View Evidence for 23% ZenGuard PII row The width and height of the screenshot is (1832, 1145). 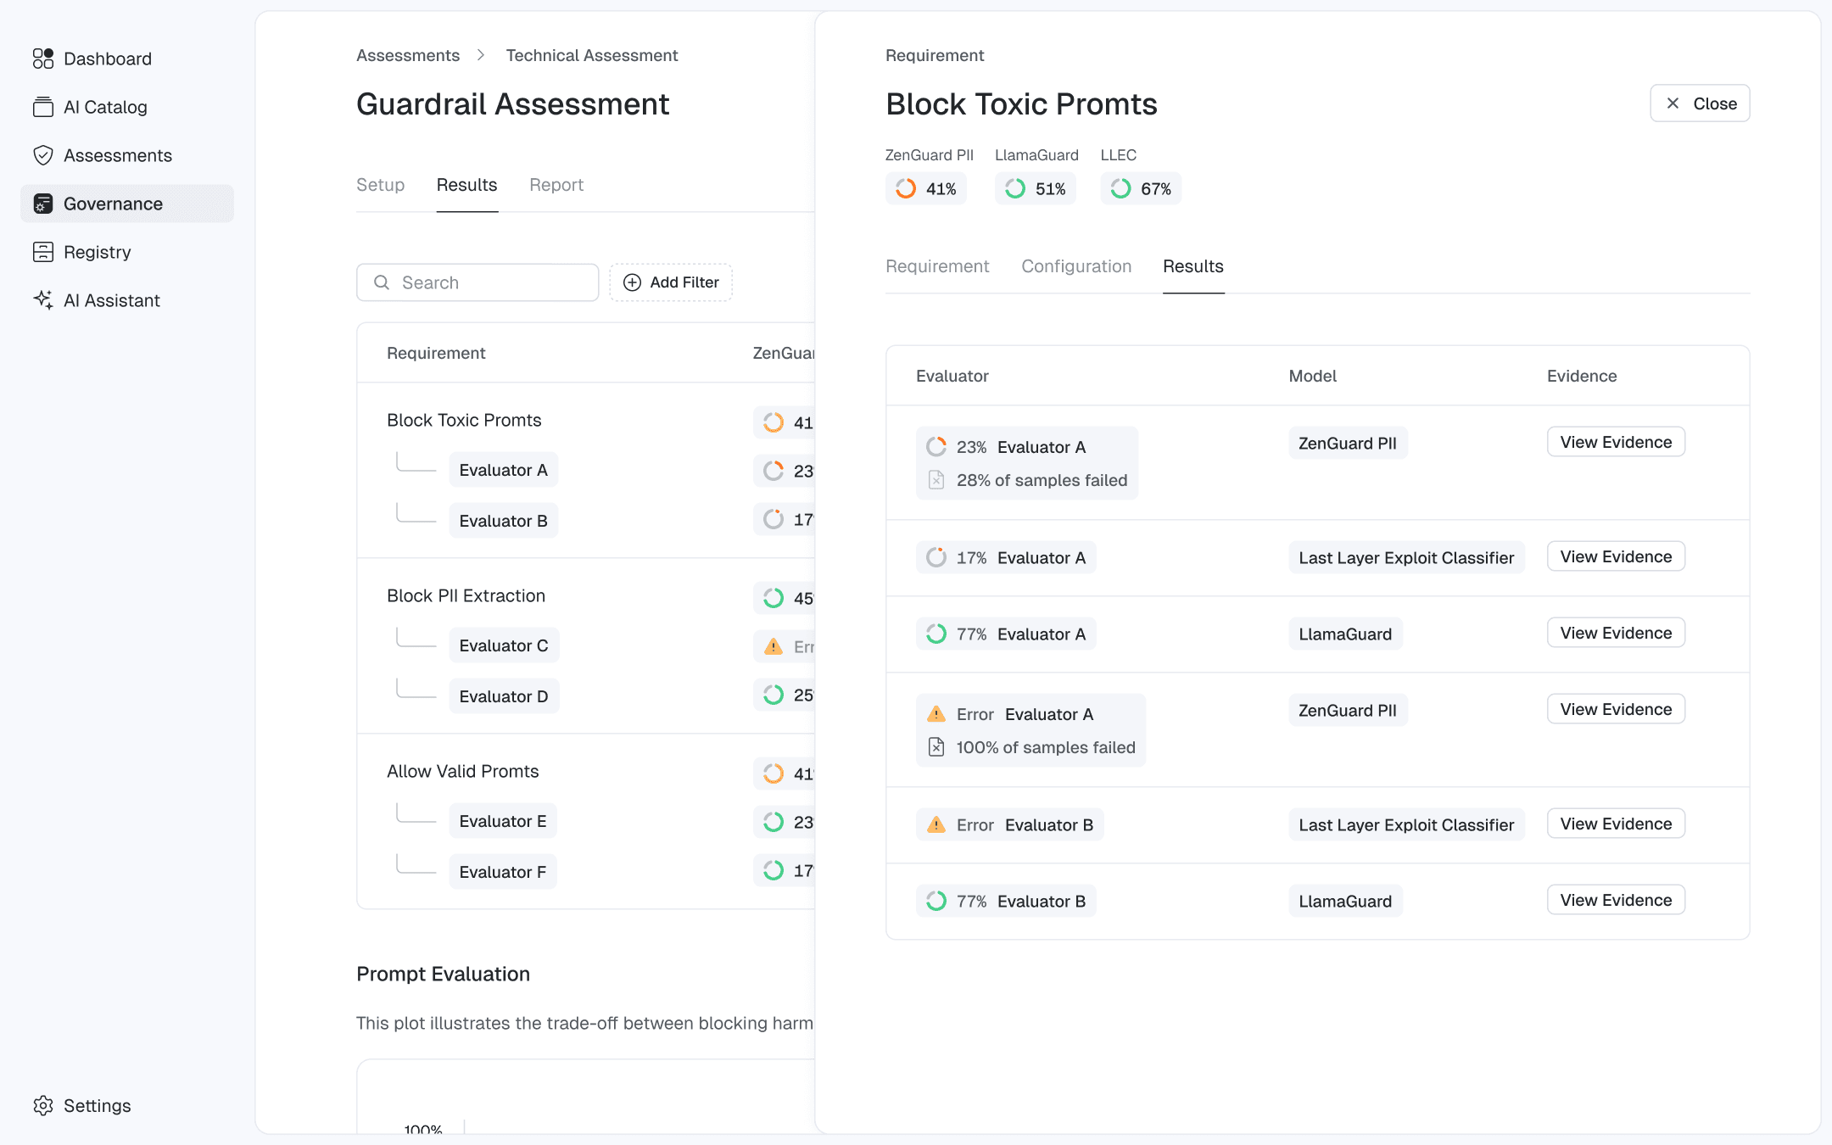click(1615, 442)
